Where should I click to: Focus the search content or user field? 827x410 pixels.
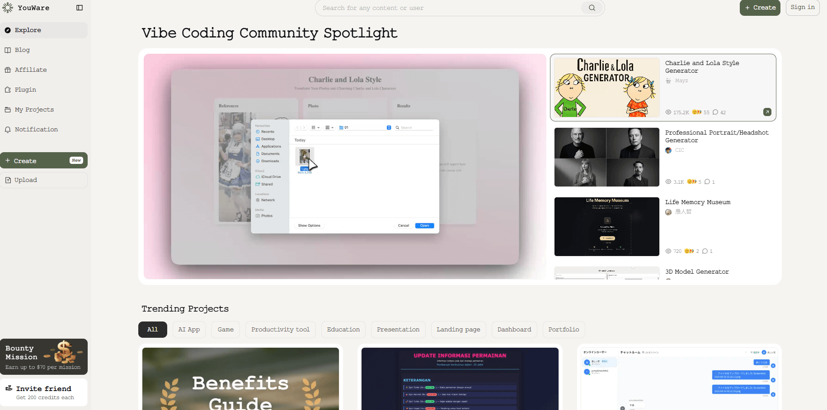coord(447,8)
